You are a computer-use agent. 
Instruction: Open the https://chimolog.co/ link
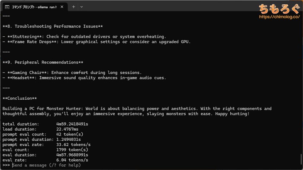(x=279, y=17)
